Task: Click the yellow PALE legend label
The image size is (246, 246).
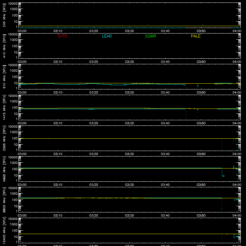Action: pos(196,36)
